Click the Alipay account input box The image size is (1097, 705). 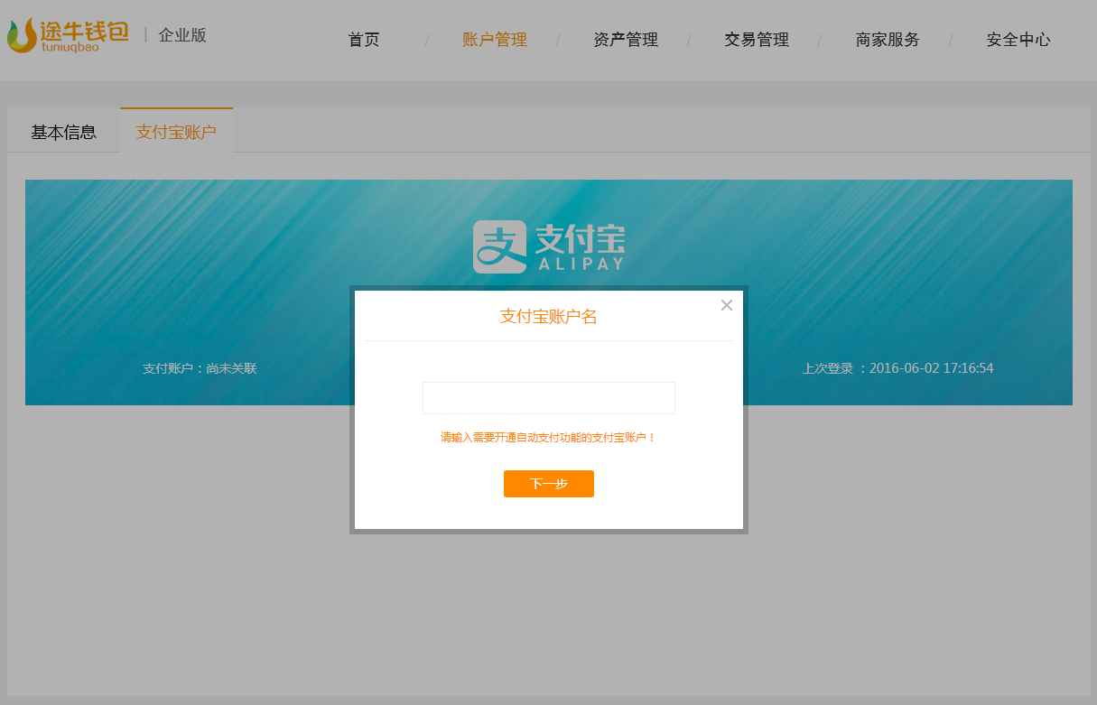(548, 397)
